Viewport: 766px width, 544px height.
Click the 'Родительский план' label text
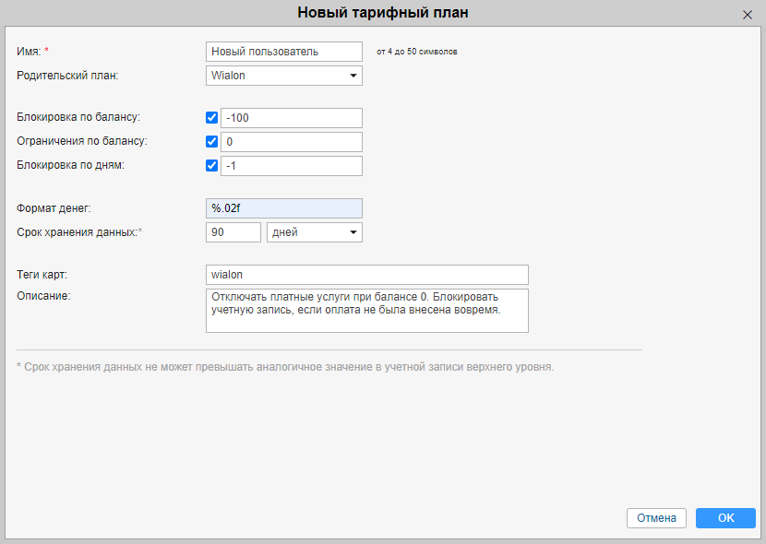point(68,76)
